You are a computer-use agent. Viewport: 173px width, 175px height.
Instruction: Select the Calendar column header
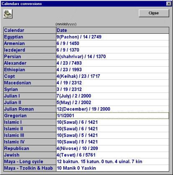[30, 30]
